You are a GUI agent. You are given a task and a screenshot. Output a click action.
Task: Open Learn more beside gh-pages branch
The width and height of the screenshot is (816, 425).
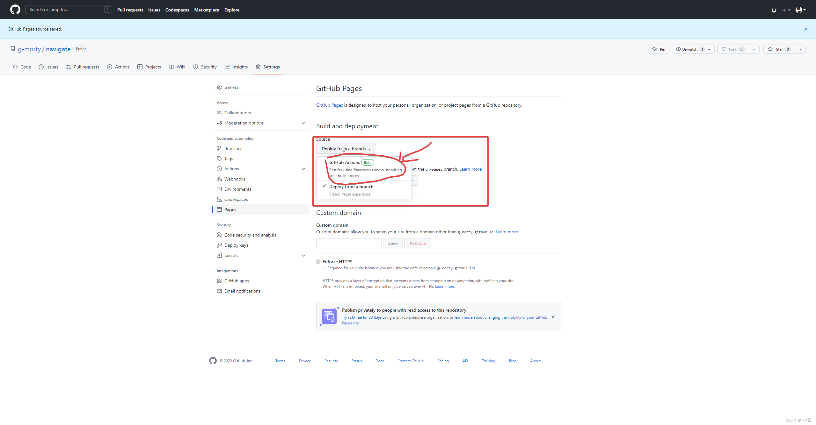coord(470,169)
